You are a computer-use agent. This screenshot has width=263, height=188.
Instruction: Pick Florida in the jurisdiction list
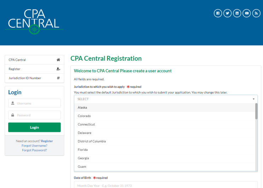(x=83, y=150)
